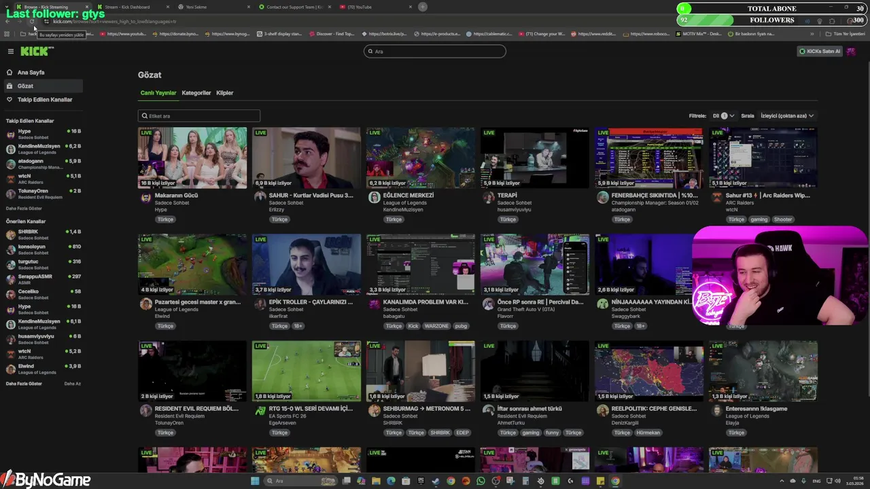The height and width of the screenshot is (489, 870).
Task: Focus the Etiket ara tag search field
Action: pyautogui.click(x=198, y=115)
